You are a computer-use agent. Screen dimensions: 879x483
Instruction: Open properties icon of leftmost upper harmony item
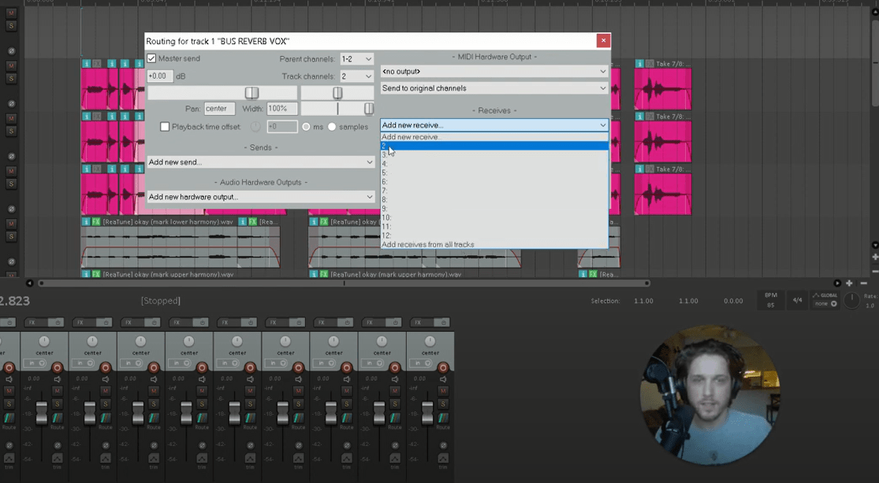coord(87,274)
